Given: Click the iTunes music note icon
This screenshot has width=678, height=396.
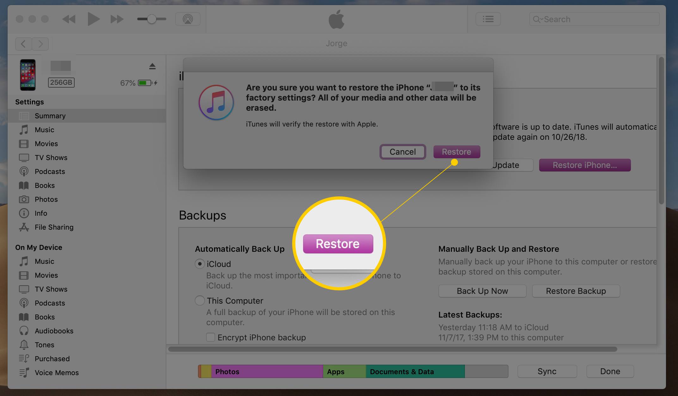Looking at the screenshot, I should coord(216,102).
